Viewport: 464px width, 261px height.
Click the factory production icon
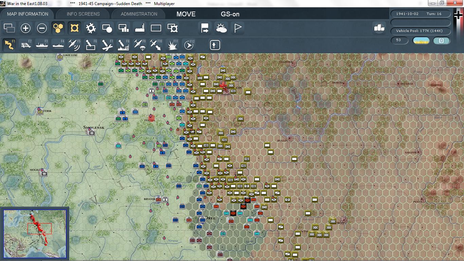coord(140,28)
